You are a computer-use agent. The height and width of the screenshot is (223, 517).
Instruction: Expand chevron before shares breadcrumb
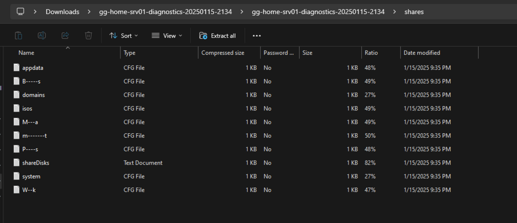pos(394,12)
